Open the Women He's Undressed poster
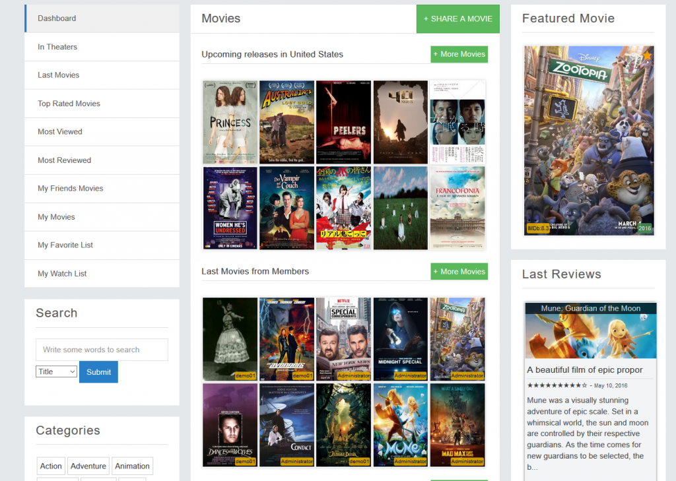 pyautogui.click(x=230, y=208)
